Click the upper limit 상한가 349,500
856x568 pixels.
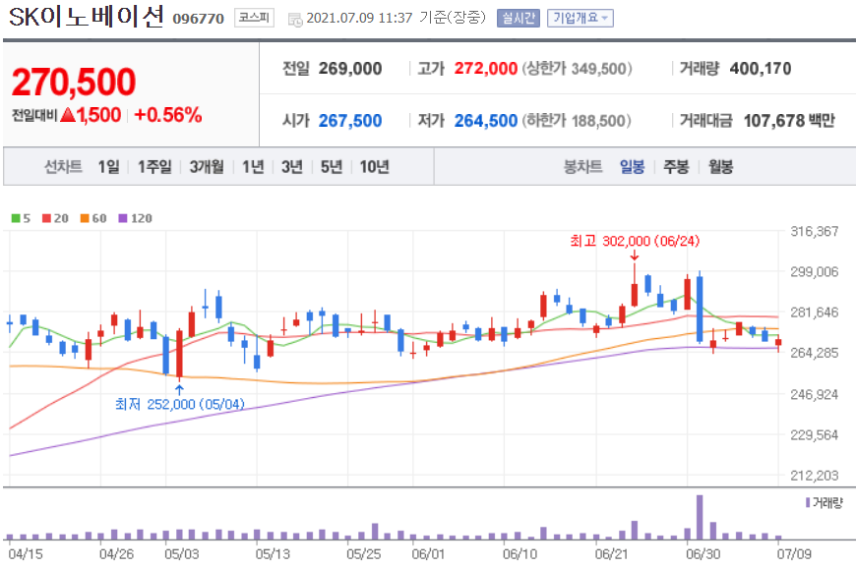pyautogui.click(x=577, y=69)
